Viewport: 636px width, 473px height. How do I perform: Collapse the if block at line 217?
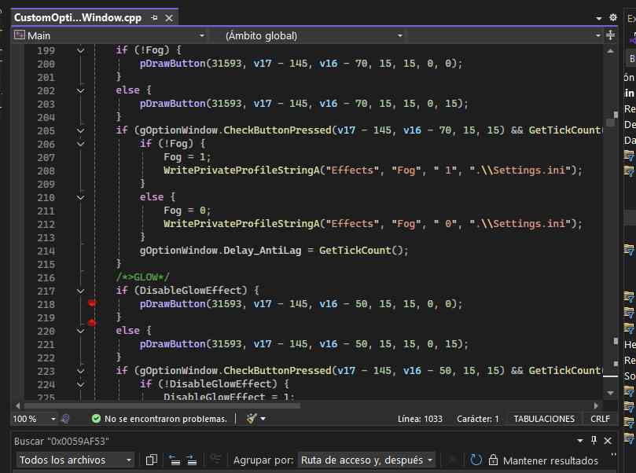point(80,291)
